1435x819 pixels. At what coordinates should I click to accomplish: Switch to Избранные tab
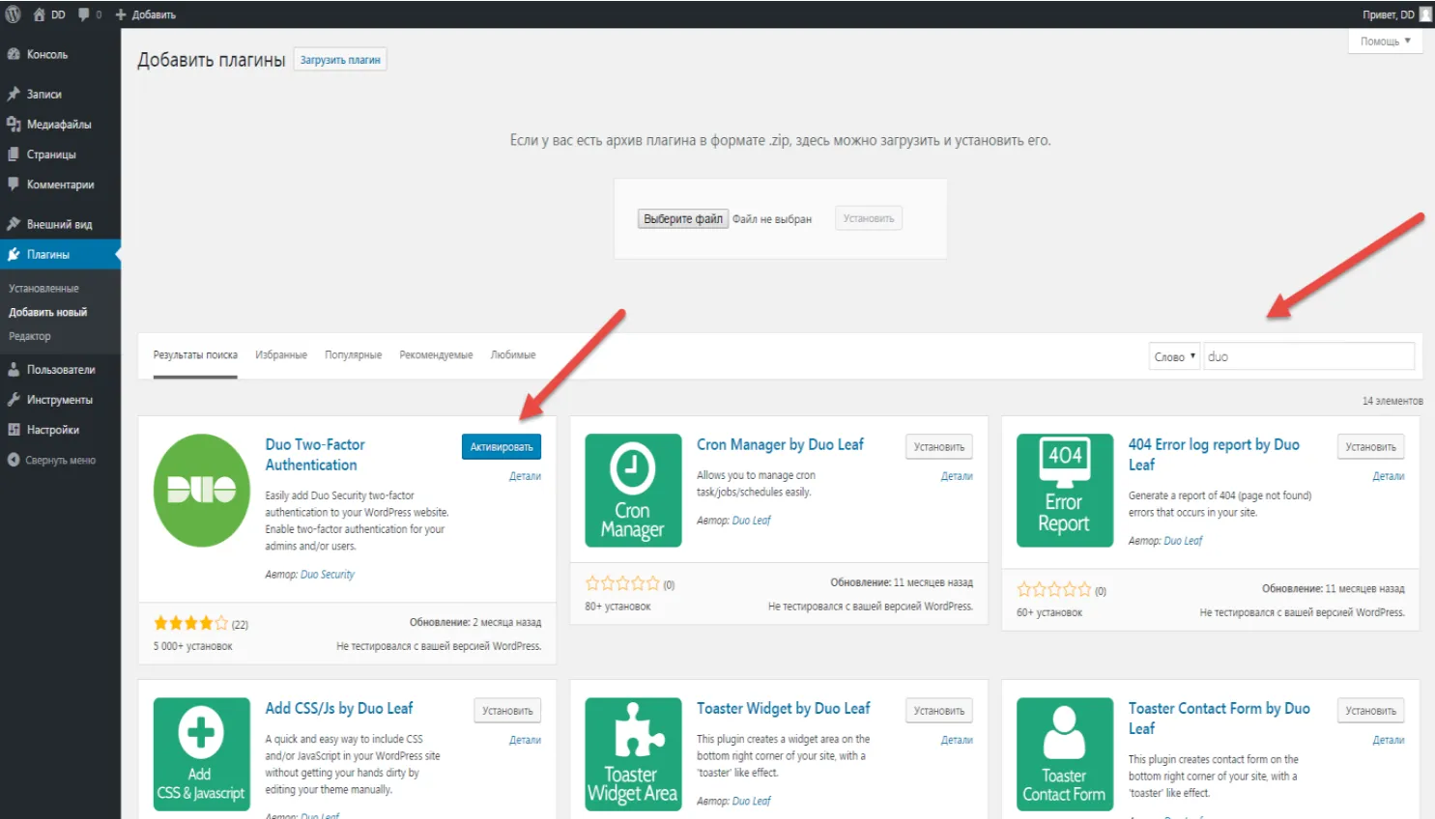tap(281, 354)
